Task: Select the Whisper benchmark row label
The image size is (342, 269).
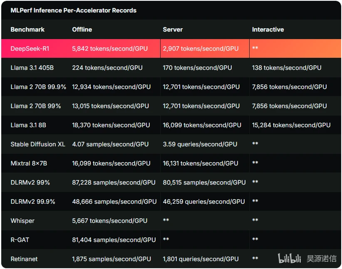Action: (x=22, y=221)
